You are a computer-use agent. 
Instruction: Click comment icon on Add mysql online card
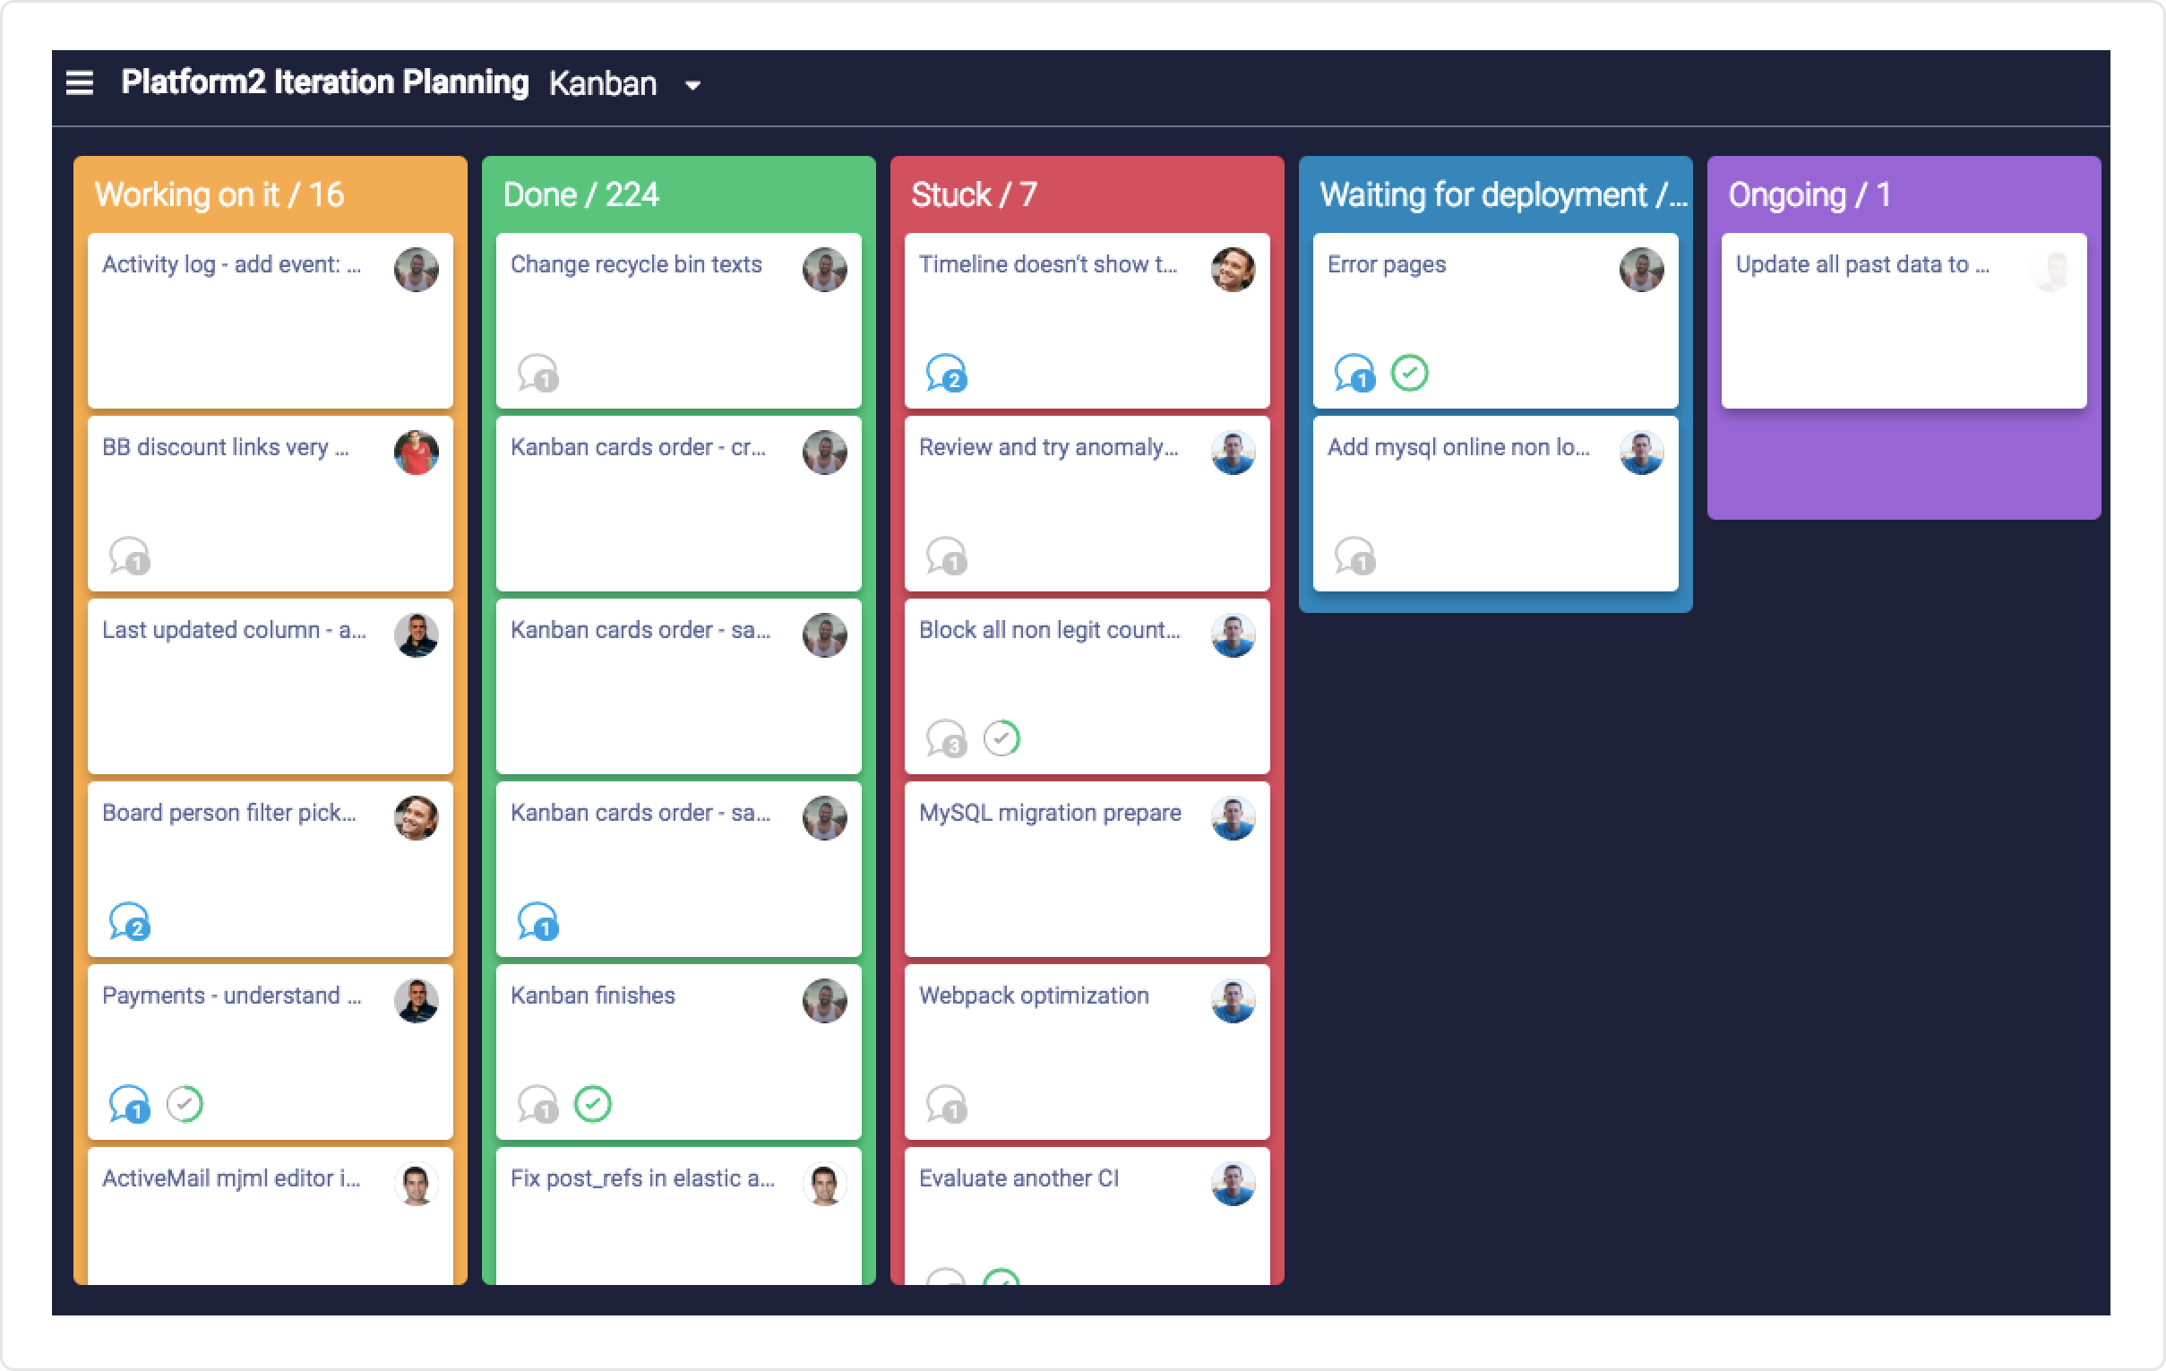1354,556
